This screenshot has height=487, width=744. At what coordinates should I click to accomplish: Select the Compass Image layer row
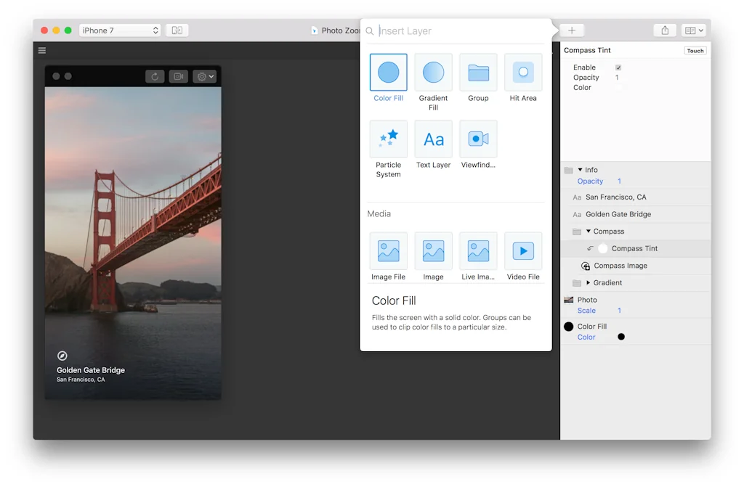click(620, 266)
